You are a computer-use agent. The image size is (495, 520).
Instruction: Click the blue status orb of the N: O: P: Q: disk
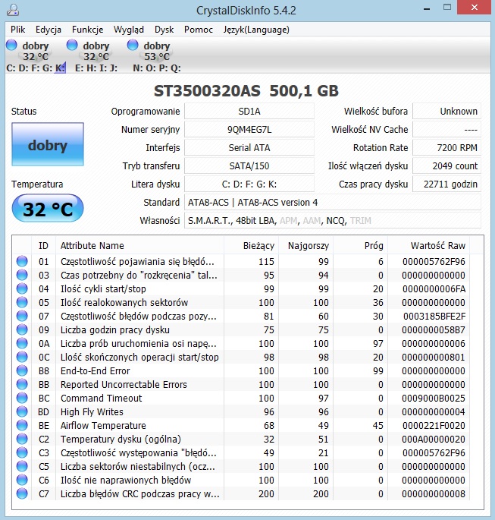pos(133,45)
